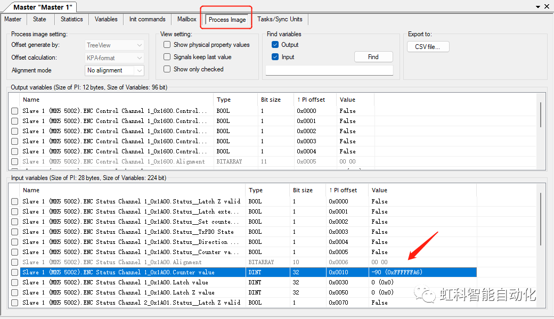The height and width of the screenshot is (319, 554).
Task: Sort output variables by PI offset
Action: coord(314,100)
